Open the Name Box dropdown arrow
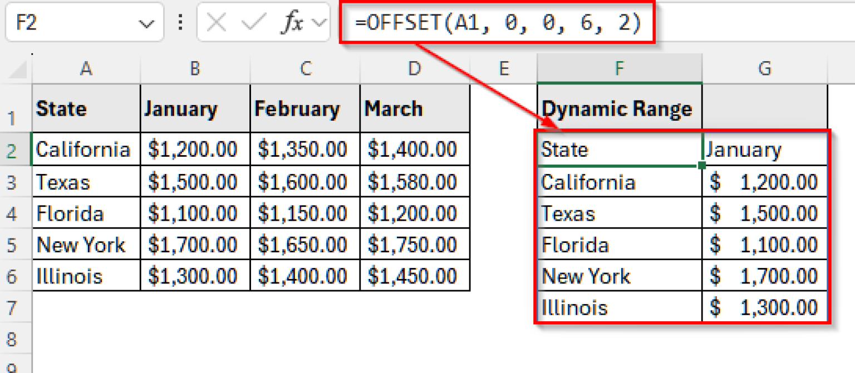The height and width of the screenshot is (373, 855). (146, 22)
